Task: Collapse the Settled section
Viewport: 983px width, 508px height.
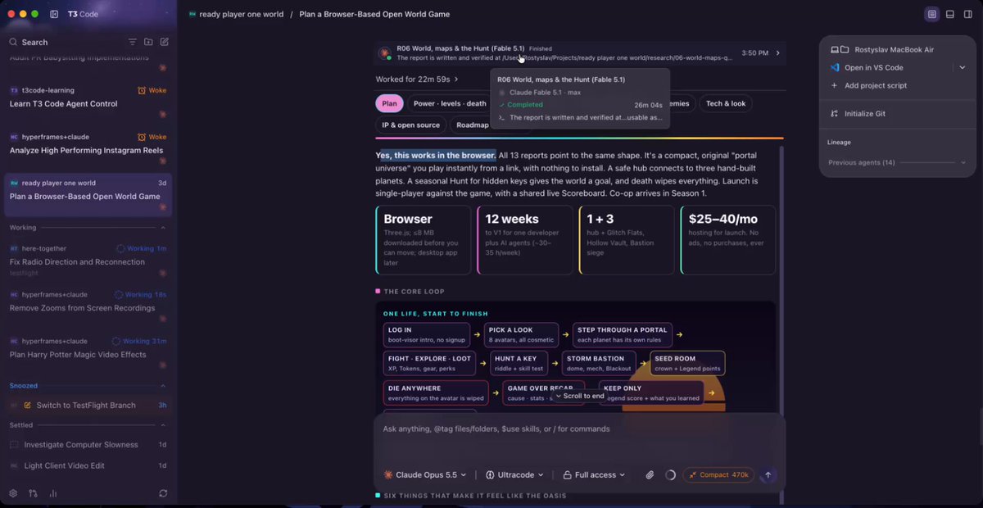Action: coord(163,425)
